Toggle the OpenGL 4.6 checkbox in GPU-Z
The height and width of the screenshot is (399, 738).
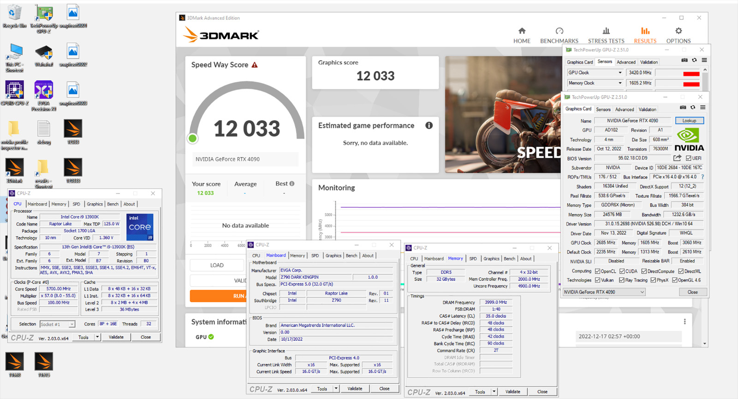pos(674,280)
